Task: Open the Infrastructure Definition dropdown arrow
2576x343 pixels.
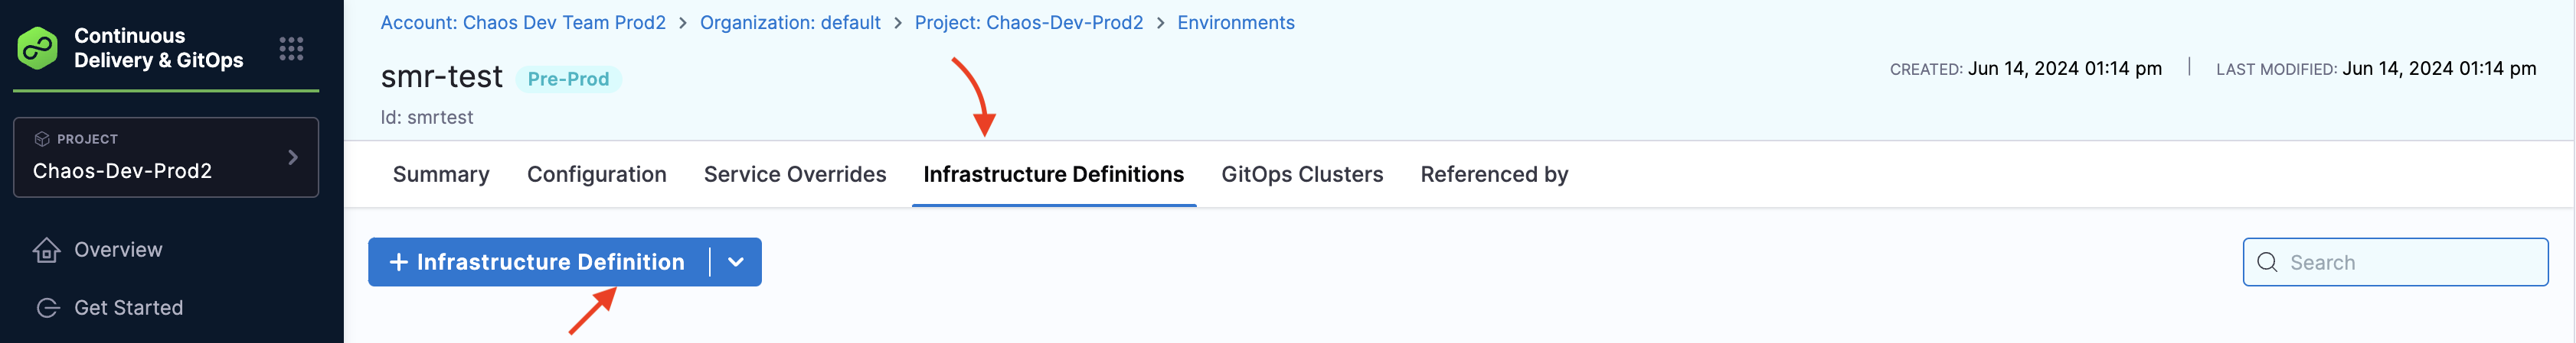Action: (x=736, y=262)
